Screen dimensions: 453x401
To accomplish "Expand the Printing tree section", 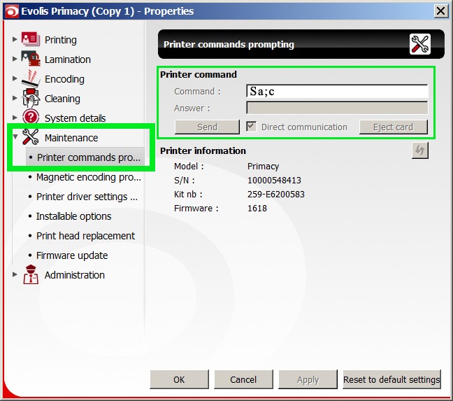I will tap(15, 40).
